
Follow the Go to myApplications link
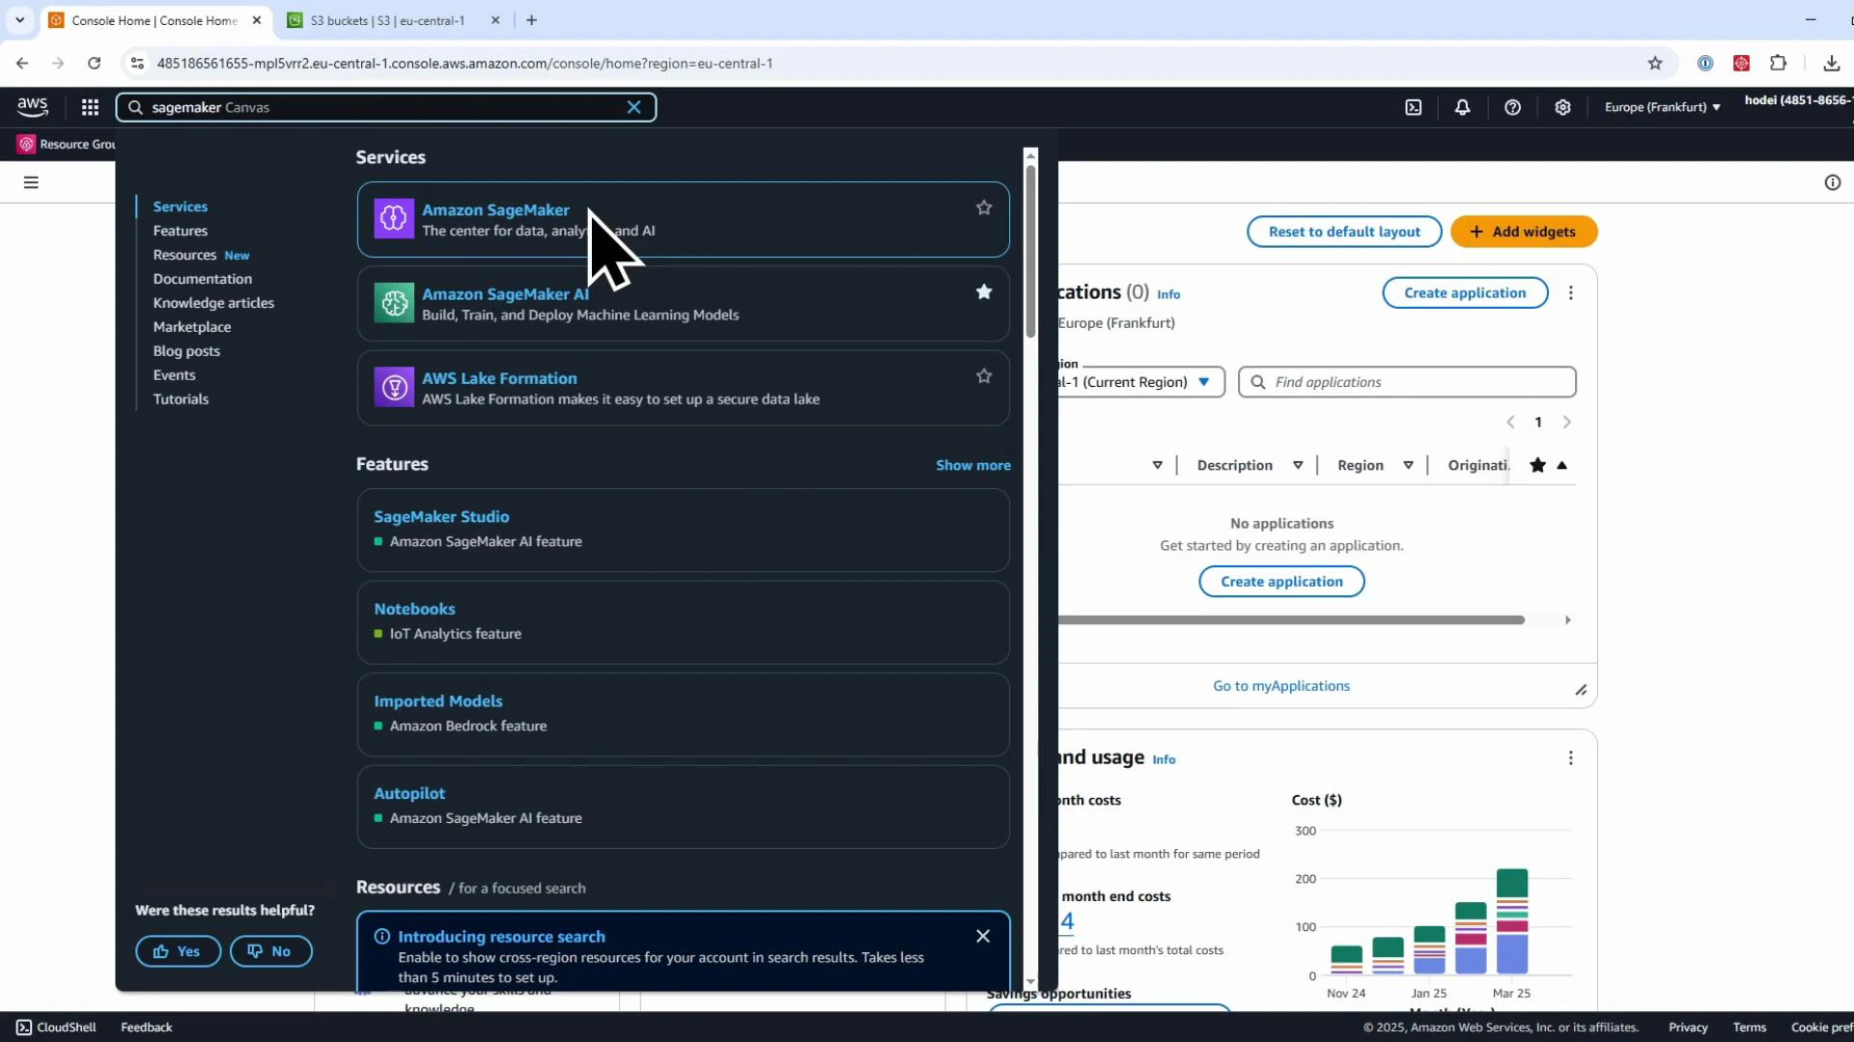(1281, 685)
